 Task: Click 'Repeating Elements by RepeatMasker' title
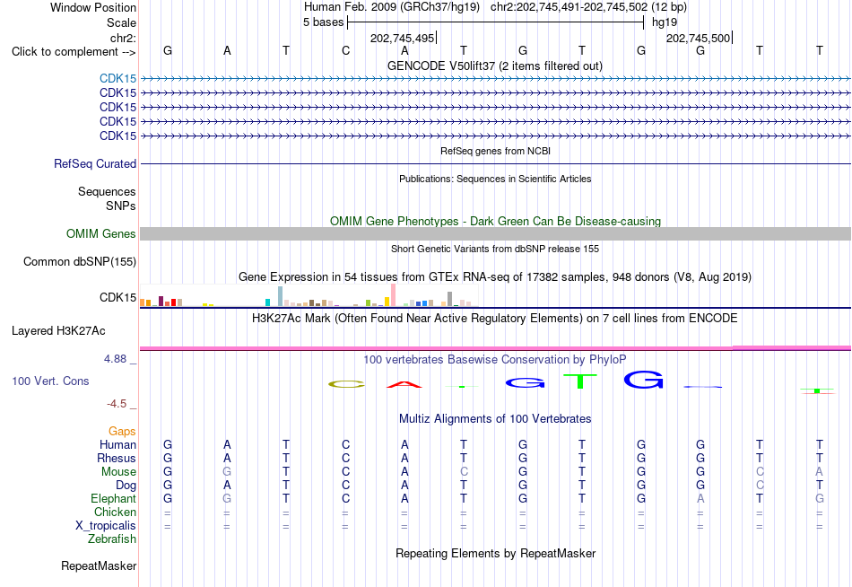495,553
